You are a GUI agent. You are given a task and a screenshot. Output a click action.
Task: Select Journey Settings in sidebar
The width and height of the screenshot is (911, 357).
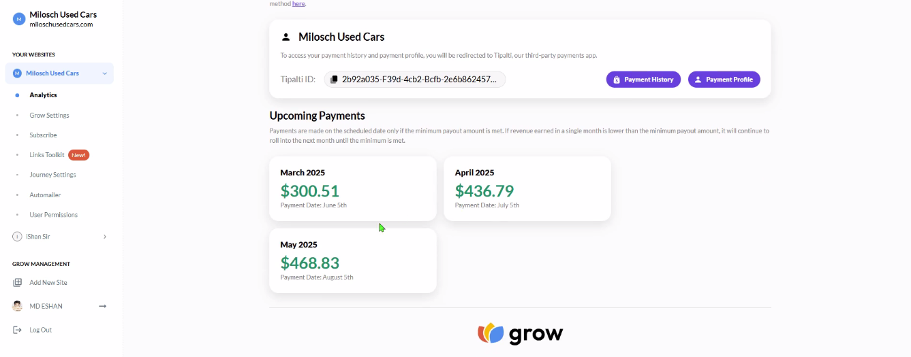(x=52, y=175)
